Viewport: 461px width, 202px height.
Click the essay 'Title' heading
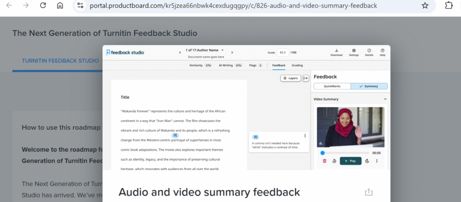[x=125, y=97]
